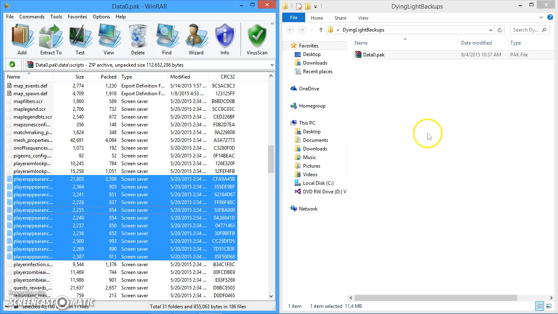The image size is (558, 314).
Task: Click the Test archive icon
Action: (80, 40)
